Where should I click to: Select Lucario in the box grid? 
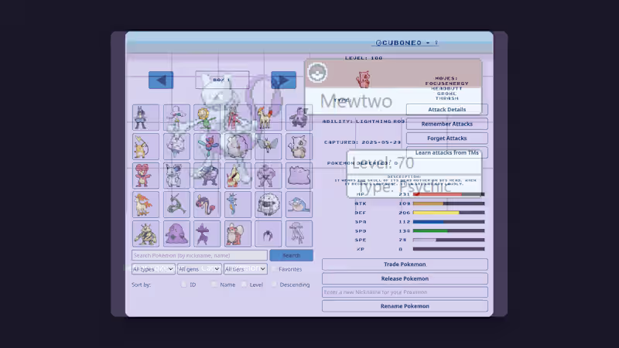tap(145, 118)
